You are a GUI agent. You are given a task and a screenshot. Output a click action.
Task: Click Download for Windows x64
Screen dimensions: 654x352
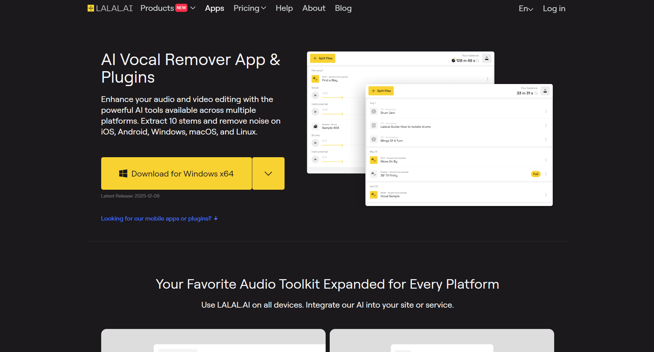pos(176,173)
